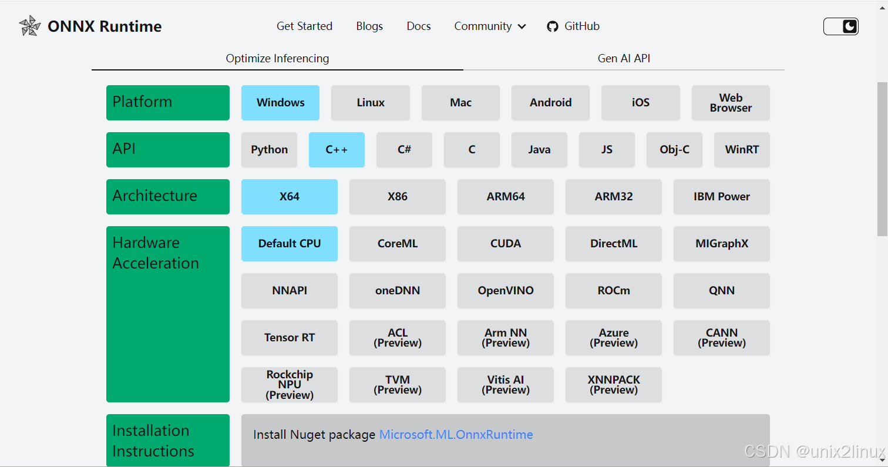This screenshot has height=467, width=888.
Task: Select the Web Browser platform option
Action: (x=731, y=103)
